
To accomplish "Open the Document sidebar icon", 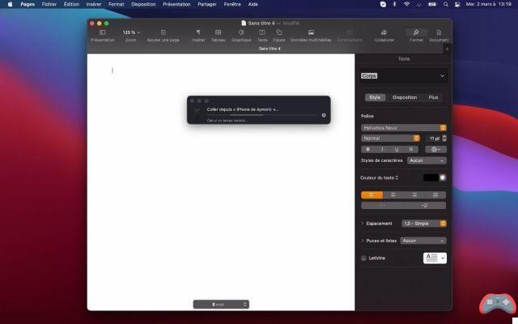I will point(439,32).
